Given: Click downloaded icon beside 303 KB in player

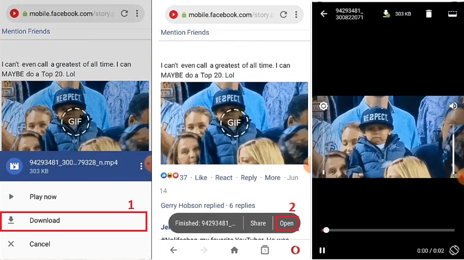Looking at the screenshot, I should [x=386, y=13].
